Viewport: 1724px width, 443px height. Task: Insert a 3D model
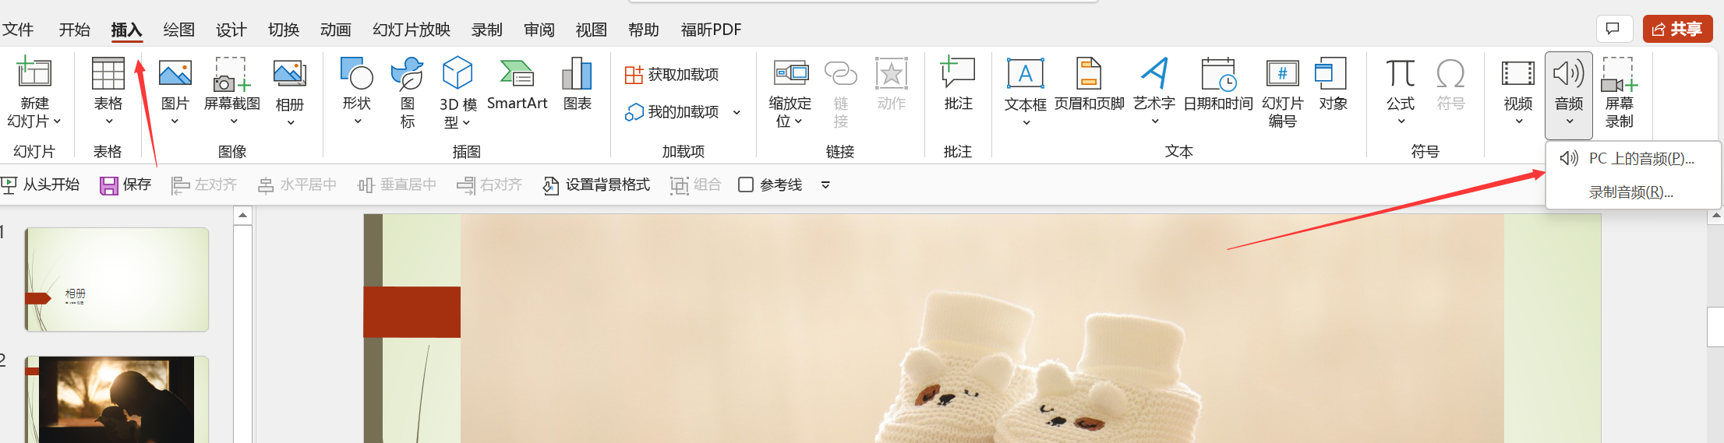(458, 92)
